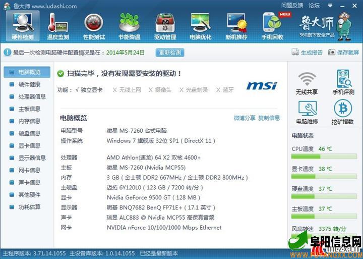Click the 微星 MS-7260 台式电脑 model text
This screenshot has width=363, height=259.
click(137, 131)
